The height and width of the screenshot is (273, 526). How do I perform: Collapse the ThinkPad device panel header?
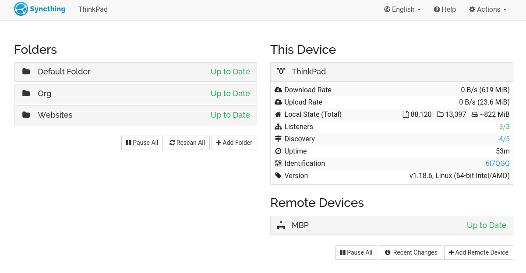(391, 72)
